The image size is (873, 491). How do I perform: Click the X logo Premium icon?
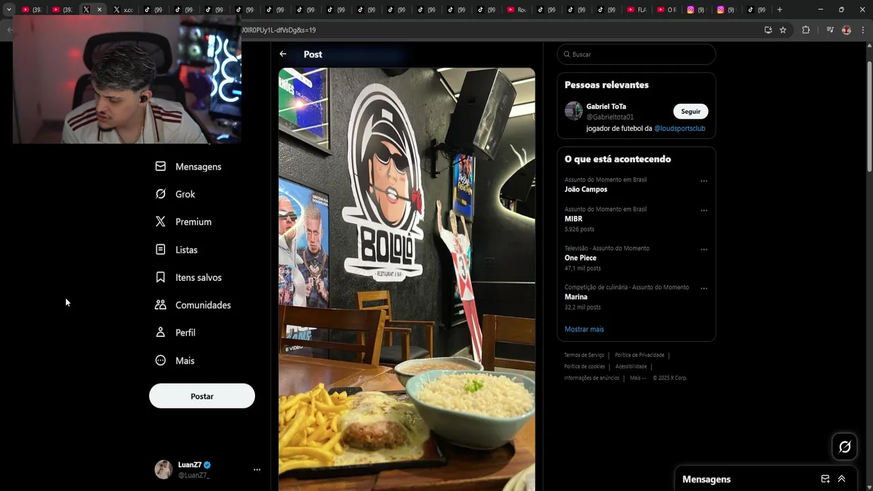pyautogui.click(x=160, y=222)
